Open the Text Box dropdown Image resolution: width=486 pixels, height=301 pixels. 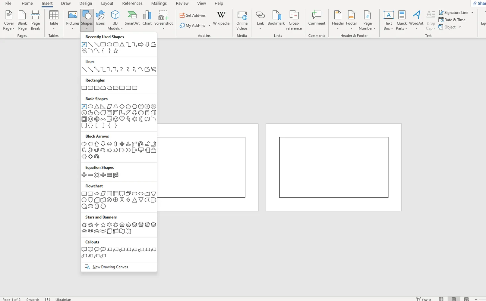[x=388, y=20]
